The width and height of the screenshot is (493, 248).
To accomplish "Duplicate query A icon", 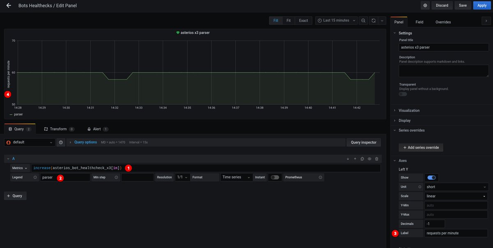I will tap(362, 159).
